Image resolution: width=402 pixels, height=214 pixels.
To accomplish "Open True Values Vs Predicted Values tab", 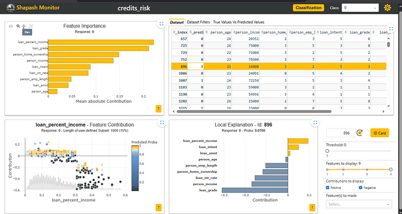I will pos(239,22).
